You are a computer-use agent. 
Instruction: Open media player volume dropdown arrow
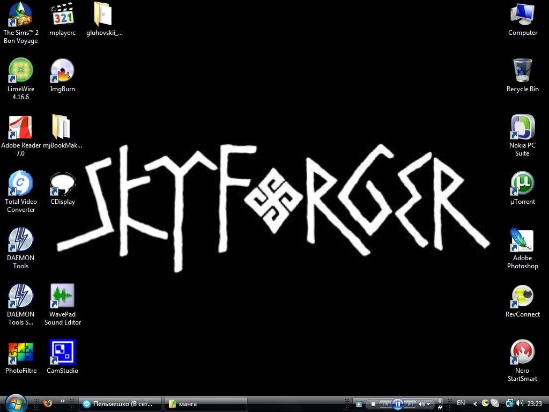pyautogui.click(x=428, y=404)
